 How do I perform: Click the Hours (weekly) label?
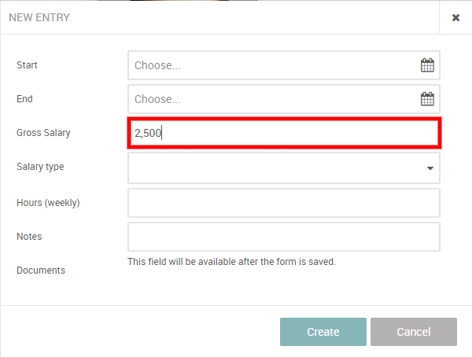[48, 203]
